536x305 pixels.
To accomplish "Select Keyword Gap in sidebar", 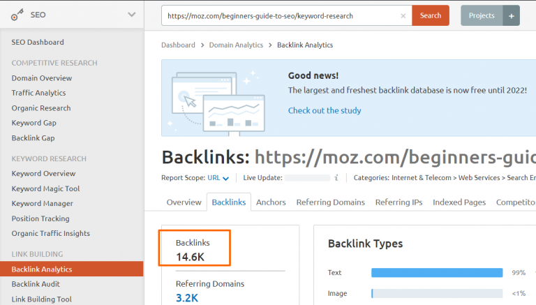I will click(33, 123).
